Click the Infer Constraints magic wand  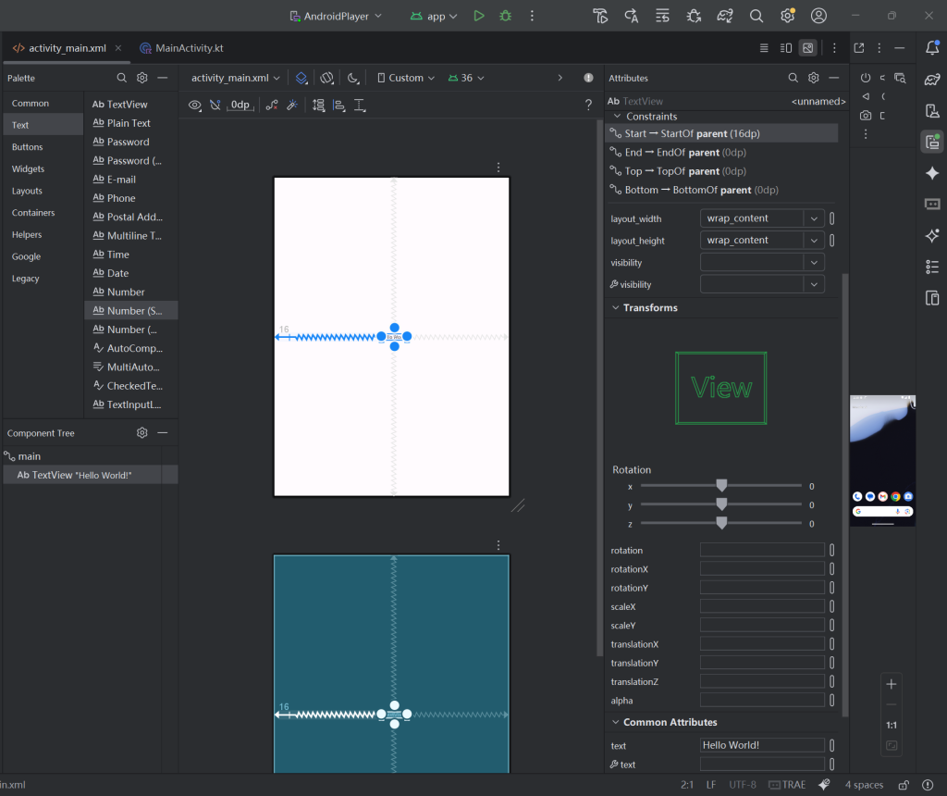coord(291,106)
